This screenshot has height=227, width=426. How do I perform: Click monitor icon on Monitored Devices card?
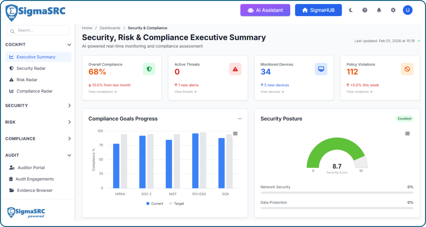point(321,69)
